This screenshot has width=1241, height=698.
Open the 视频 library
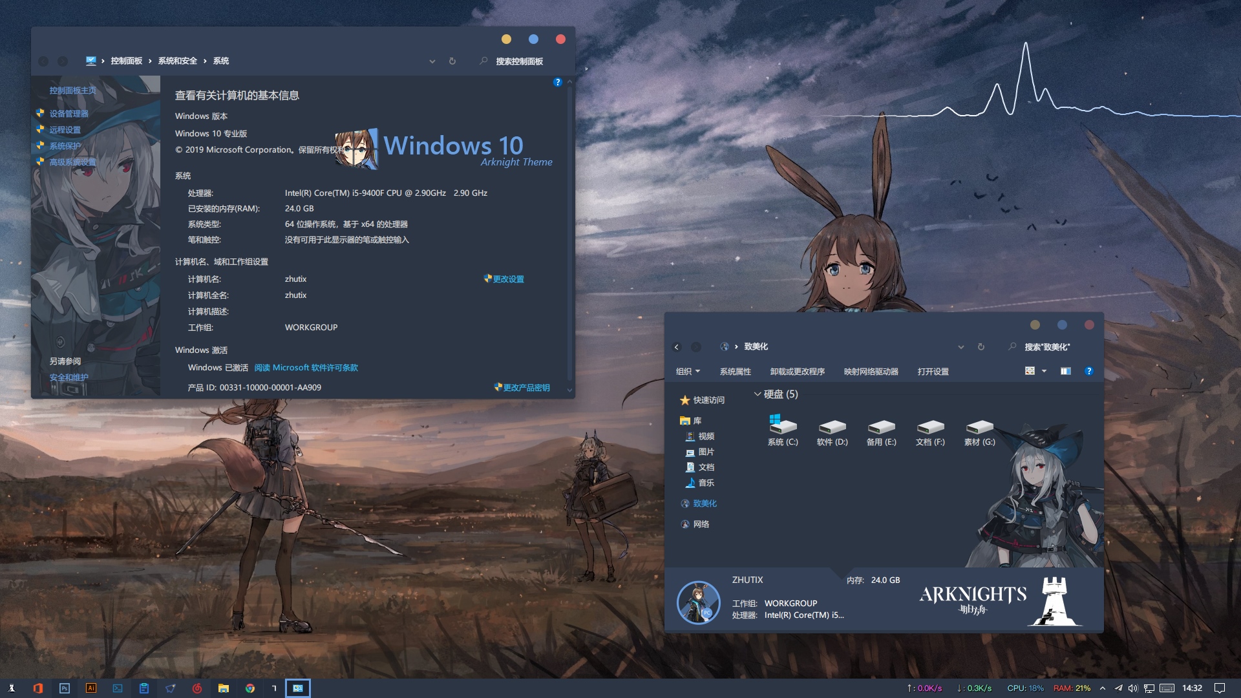(700, 436)
